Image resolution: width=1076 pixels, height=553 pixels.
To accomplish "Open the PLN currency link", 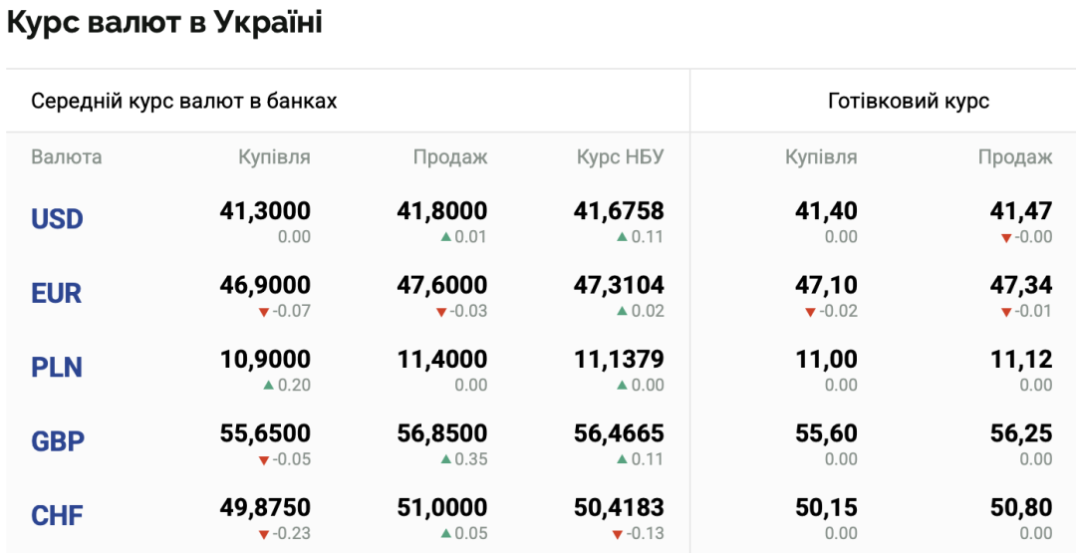I will click(x=57, y=368).
